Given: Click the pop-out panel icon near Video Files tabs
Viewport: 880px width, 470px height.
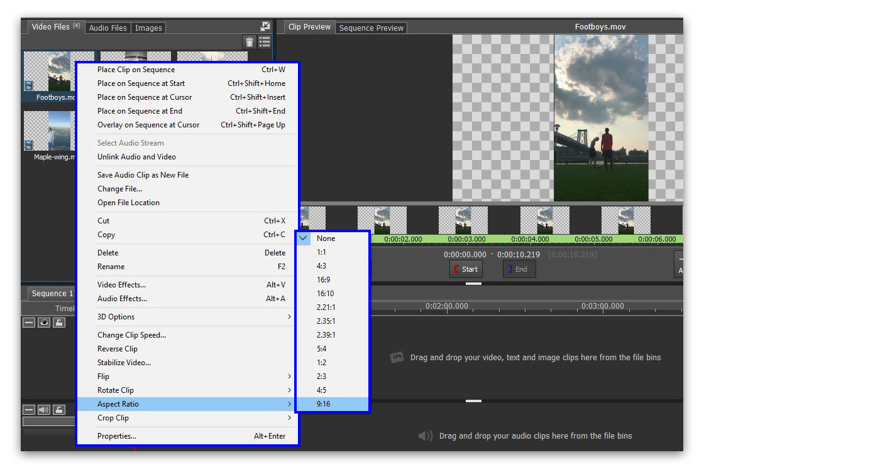Looking at the screenshot, I should 265,26.
